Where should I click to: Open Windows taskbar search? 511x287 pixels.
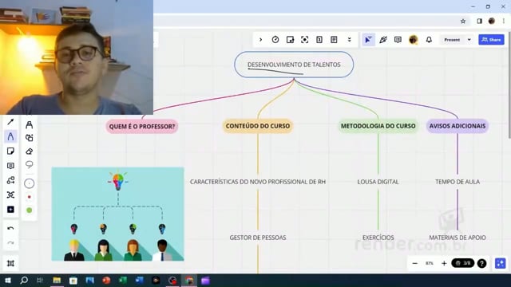click(24, 280)
